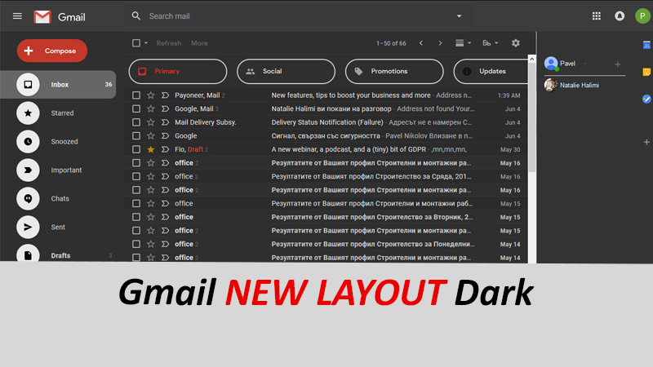653x367 pixels.
Task: Toggle importance marker on Payoneer email
Action: [x=165, y=95]
